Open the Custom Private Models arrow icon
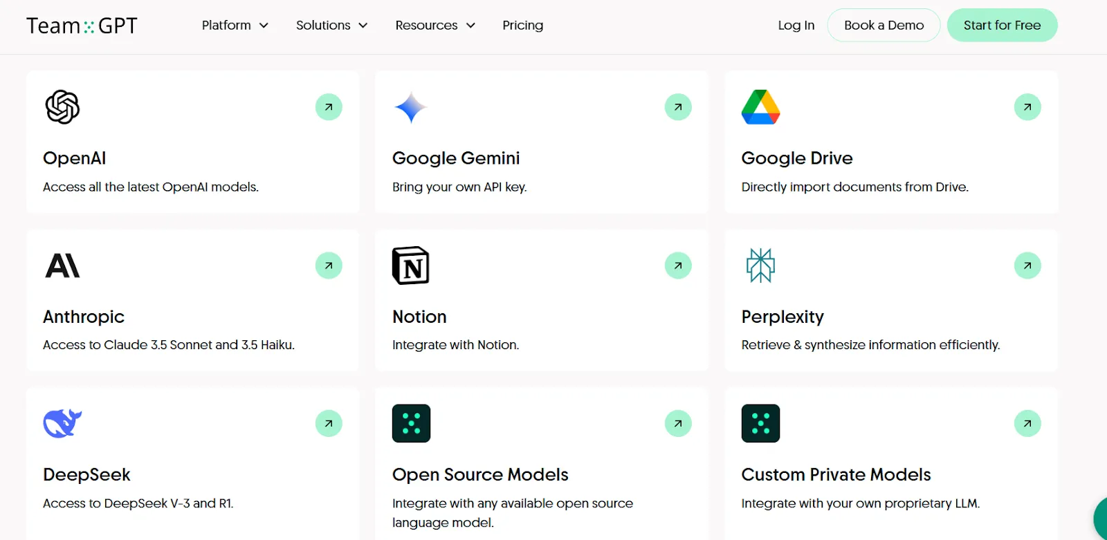 pyautogui.click(x=1027, y=423)
